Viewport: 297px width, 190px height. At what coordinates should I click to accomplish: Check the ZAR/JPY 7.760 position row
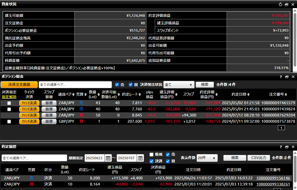pos(9,109)
